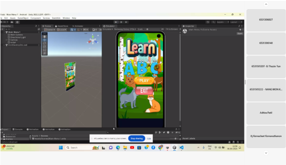
Task: Open Main Menu 1 scene options menu
Action: tap(39, 32)
